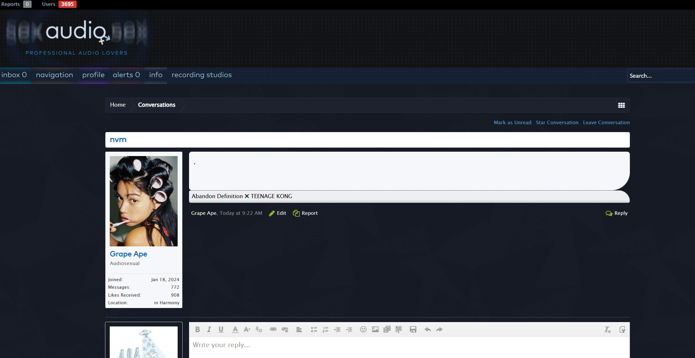Open the text color picker
Viewport: 695px width, 358px height.
[235, 329]
